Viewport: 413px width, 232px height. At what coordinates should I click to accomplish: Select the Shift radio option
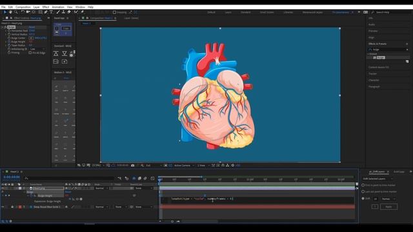tap(363, 198)
